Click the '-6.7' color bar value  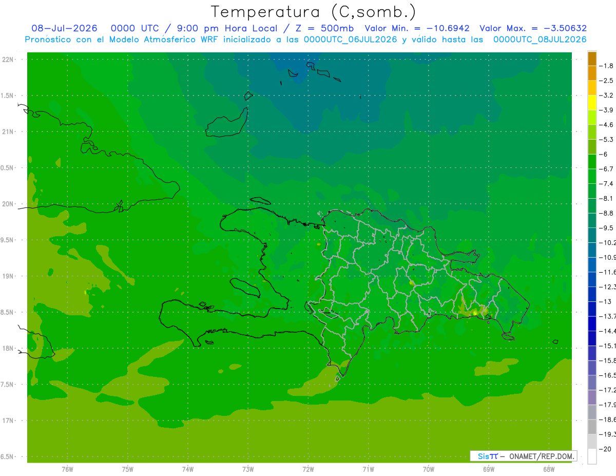point(606,169)
